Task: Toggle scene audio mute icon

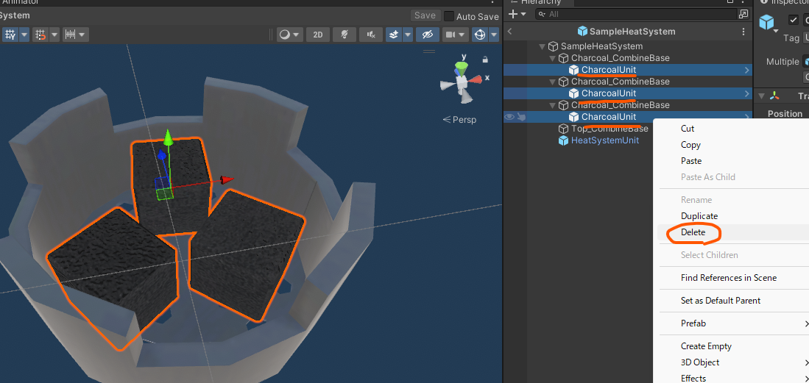Action: [371, 35]
